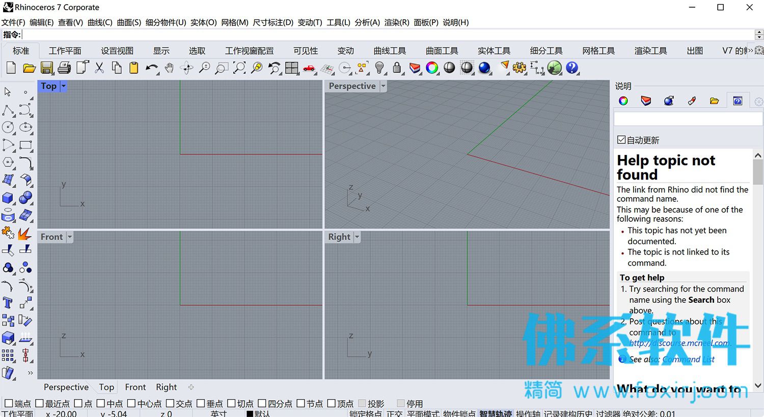The width and height of the screenshot is (764, 417).
Task: Select the arrow pointer tool in sidebar
Action: tap(8, 92)
